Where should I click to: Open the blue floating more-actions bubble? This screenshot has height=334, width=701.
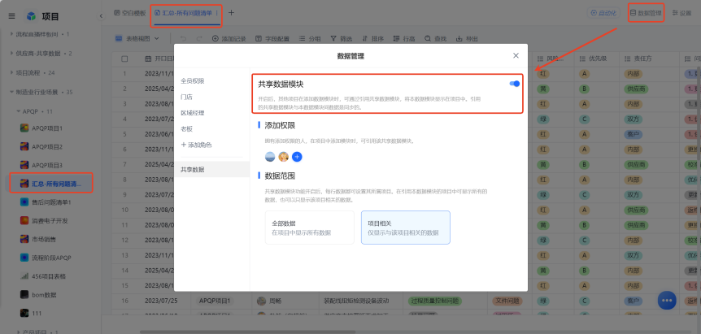point(667,301)
